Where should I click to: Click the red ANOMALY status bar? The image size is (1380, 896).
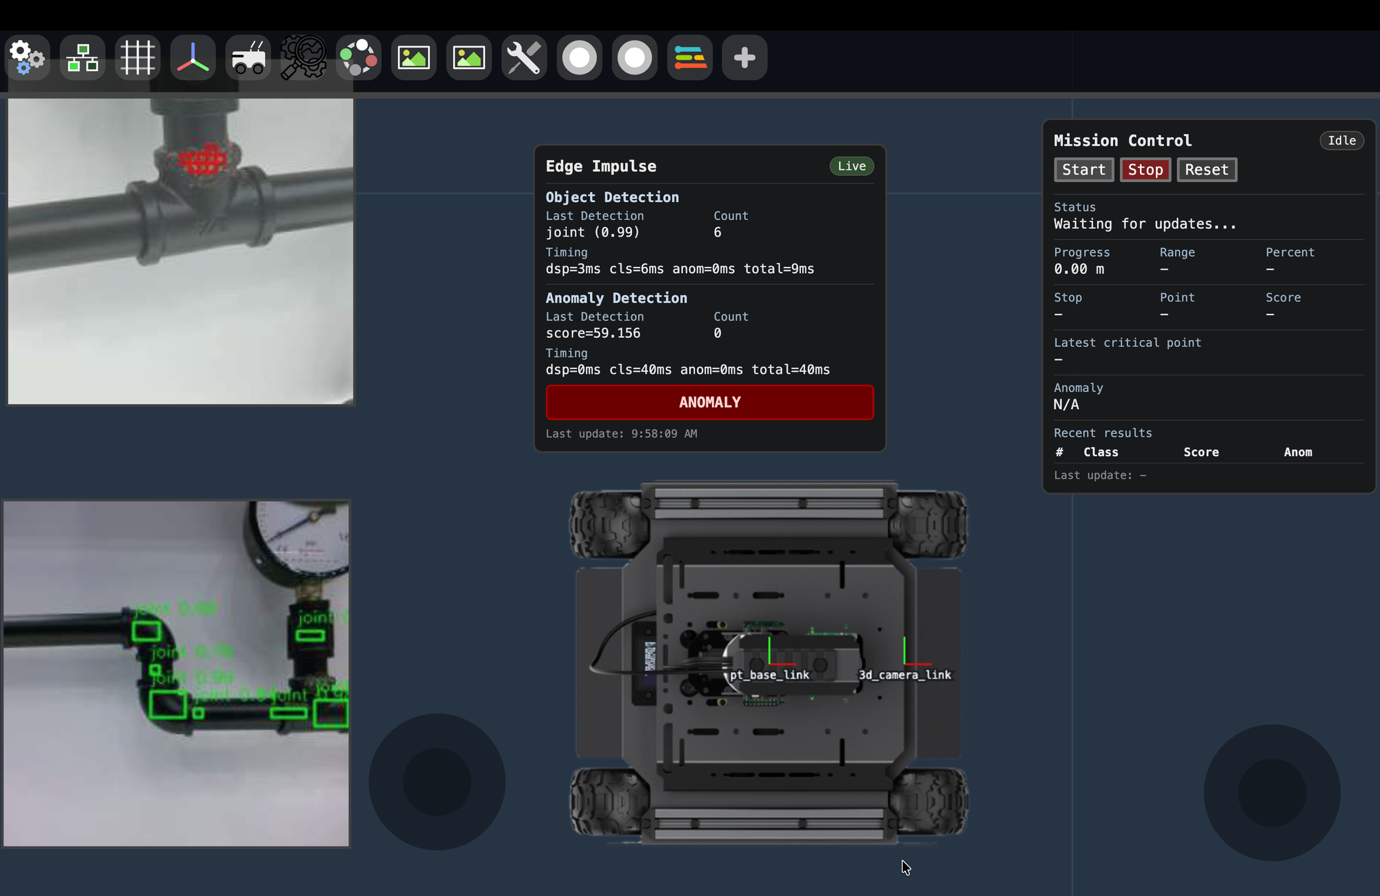[709, 402]
